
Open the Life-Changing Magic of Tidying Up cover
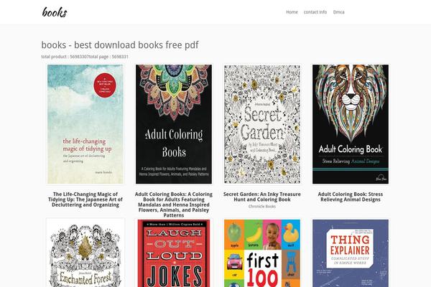pyautogui.click(x=85, y=124)
